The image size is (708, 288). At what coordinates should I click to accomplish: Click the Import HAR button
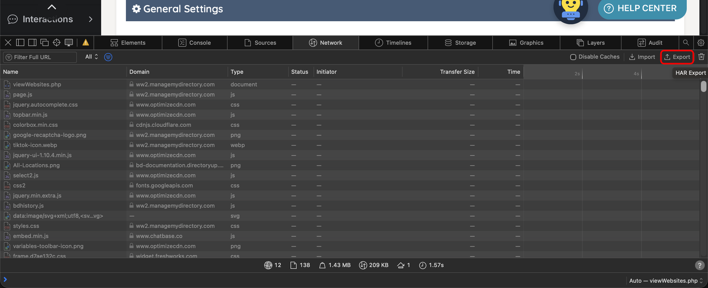coord(642,57)
